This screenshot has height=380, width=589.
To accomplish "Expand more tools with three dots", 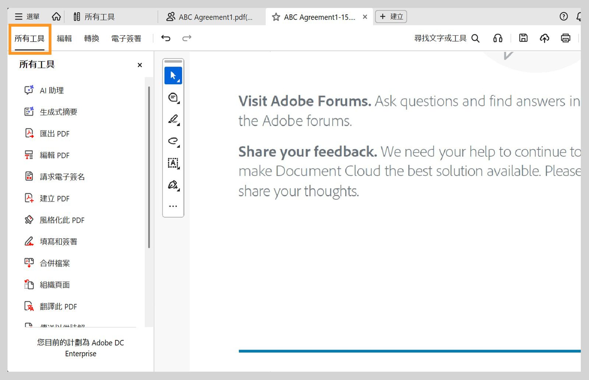I will [x=173, y=206].
